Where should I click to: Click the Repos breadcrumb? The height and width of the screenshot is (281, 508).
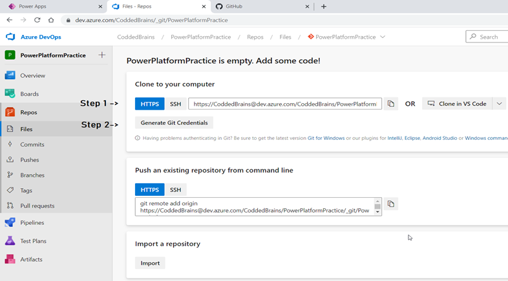click(x=255, y=37)
